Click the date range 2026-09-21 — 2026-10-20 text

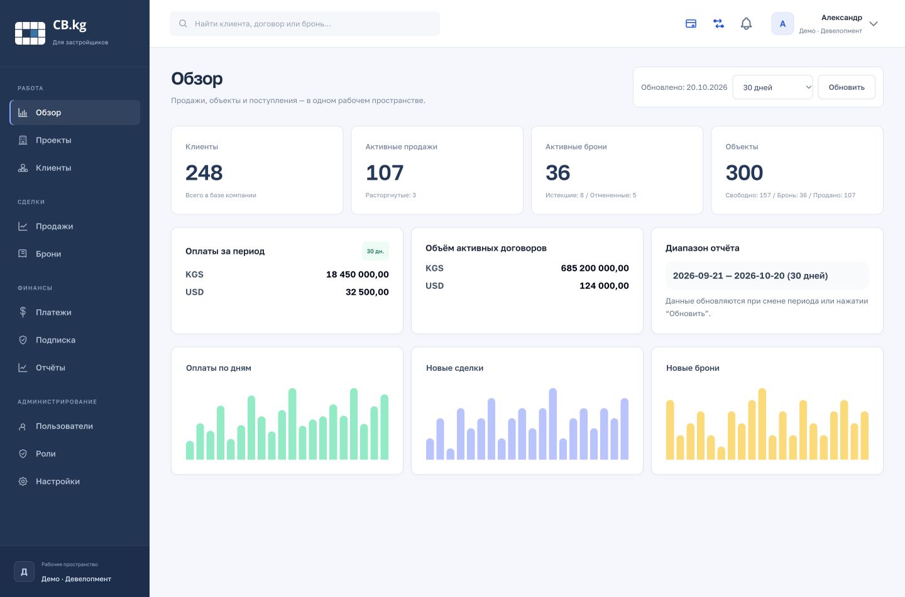tap(750, 276)
